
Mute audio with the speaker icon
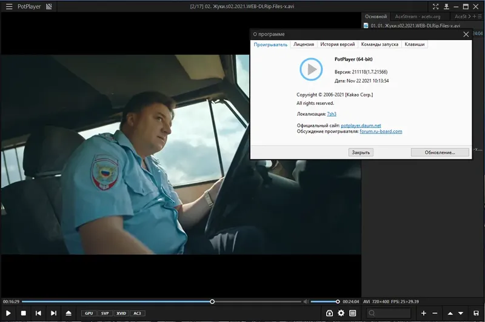point(306,301)
